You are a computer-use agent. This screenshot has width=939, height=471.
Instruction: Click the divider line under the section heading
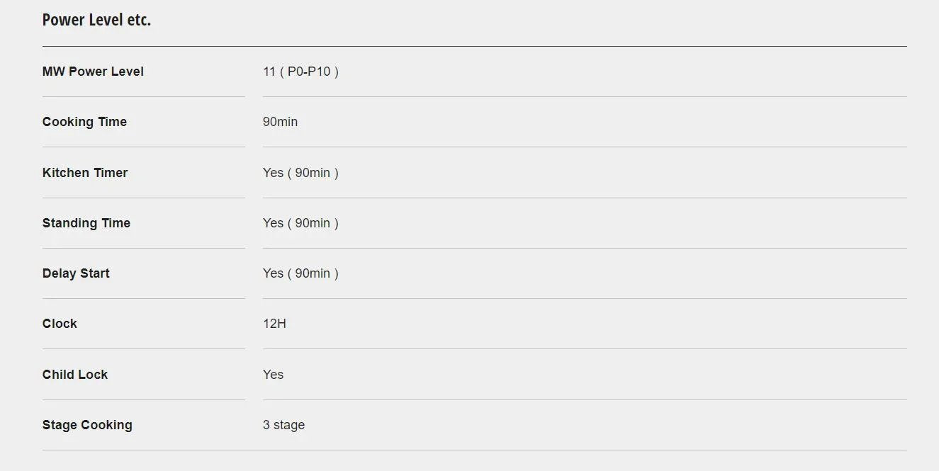pos(474,47)
